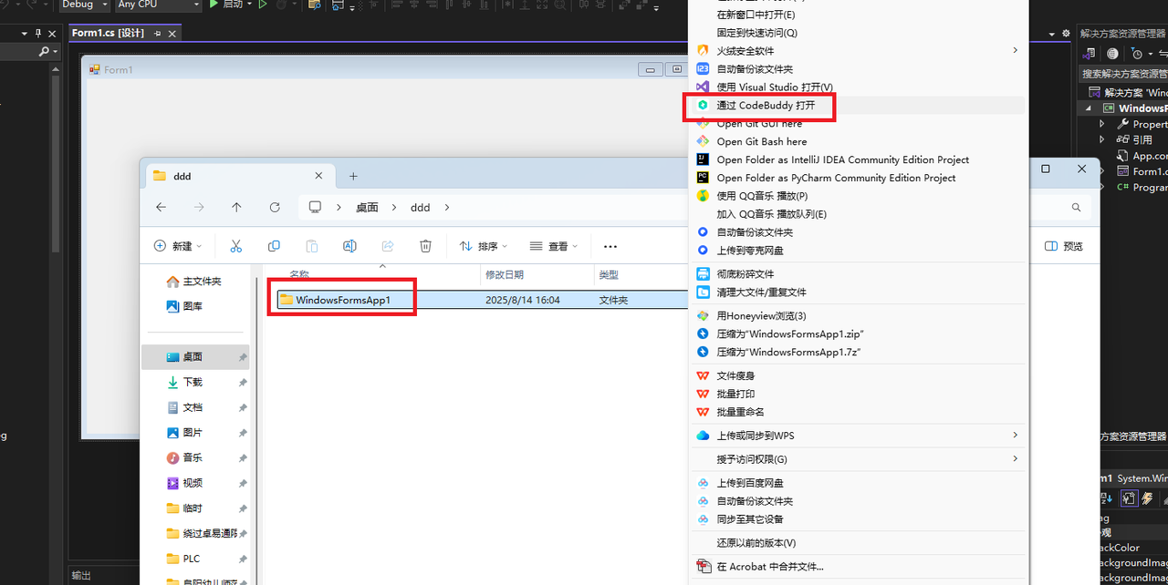Screen dimensions: 1168x585
Task: Click the Git Bash icon in the context menu
Action: tap(702, 141)
